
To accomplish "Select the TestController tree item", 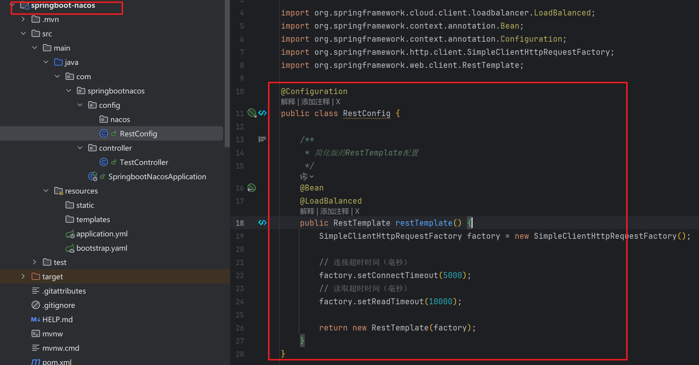I will tap(144, 162).
